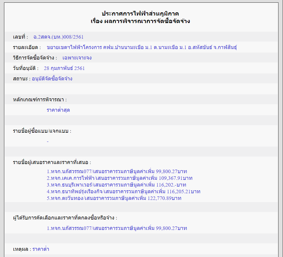Select the approval date '28 กุมภาพันธ์ 2561'
Image resolution: width=283 pixels, height=257 pixels.
(x=64, y=68)
